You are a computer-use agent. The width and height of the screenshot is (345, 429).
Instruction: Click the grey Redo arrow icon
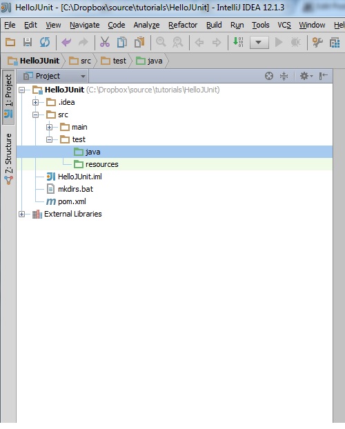[83, 42]
